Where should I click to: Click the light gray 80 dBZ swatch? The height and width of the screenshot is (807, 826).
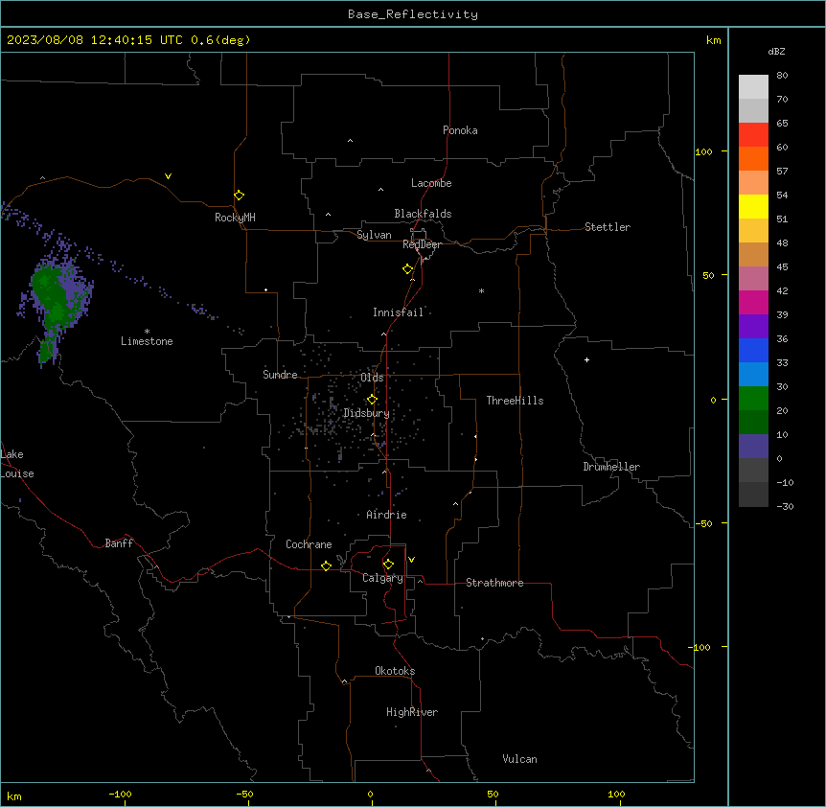(753, 87)
